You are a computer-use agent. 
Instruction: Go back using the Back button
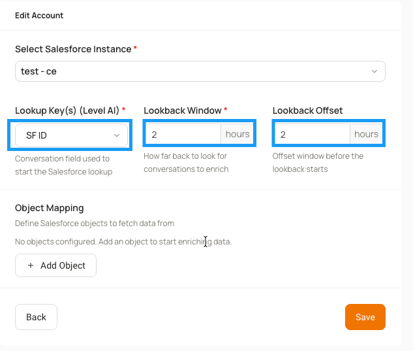pyautogui.click(x=36, y=317)
